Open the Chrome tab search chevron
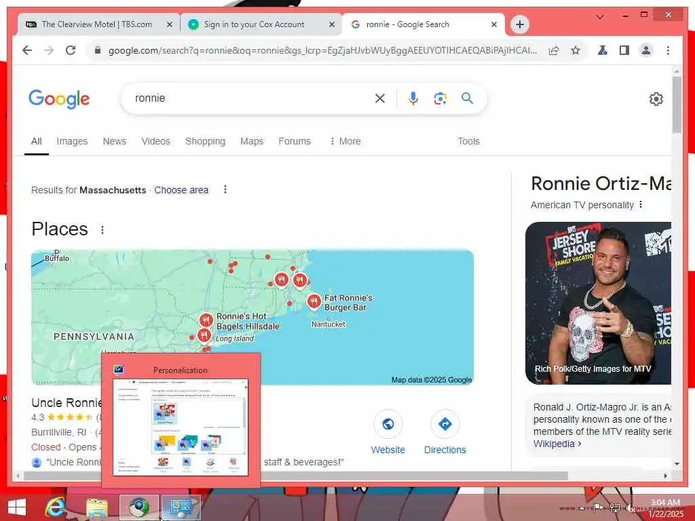The height and width of the screenshot is (521, 695). pos(600,16)
